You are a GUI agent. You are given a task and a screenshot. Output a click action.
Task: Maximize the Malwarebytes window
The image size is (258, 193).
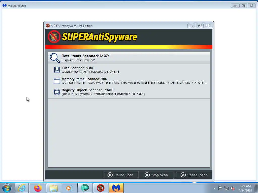coord(243,6)
